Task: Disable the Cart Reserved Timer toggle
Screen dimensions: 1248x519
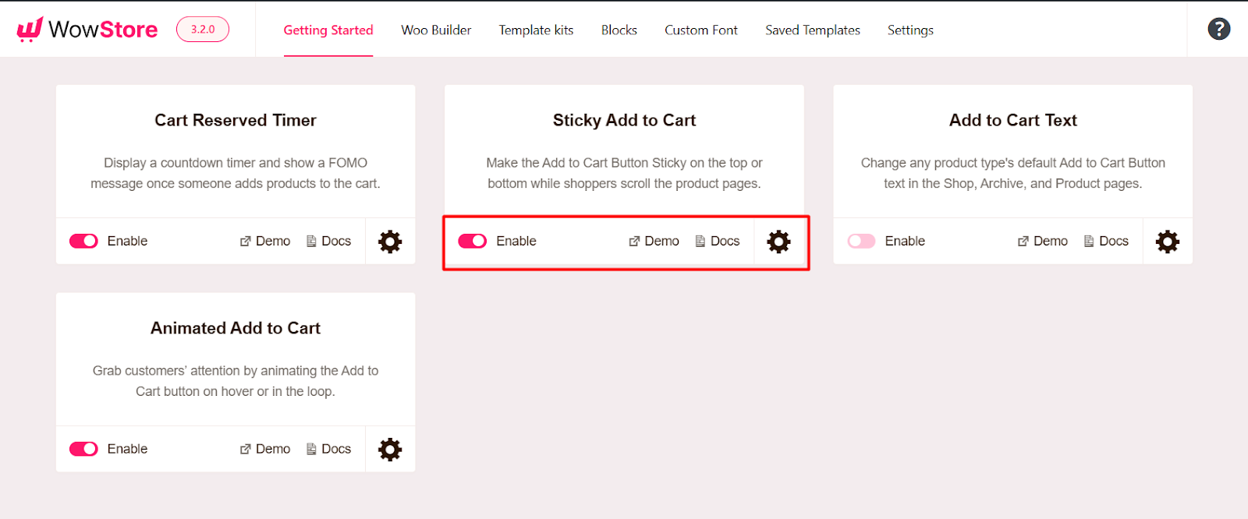Action: [83, 241]
